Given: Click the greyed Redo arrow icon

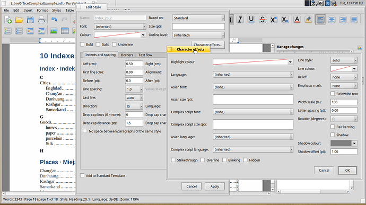Looking at the screenshot, I should tap(64, 20).
